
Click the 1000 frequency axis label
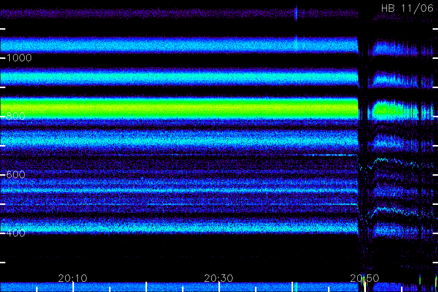pos(19,58)
